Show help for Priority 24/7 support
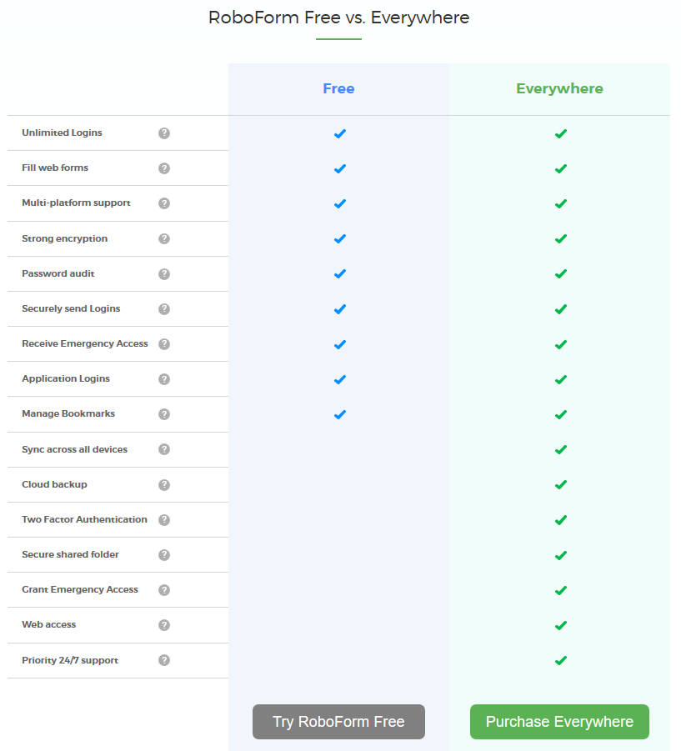Image resolution: width=681 pixels, height=751 pixels. [164, 660]
